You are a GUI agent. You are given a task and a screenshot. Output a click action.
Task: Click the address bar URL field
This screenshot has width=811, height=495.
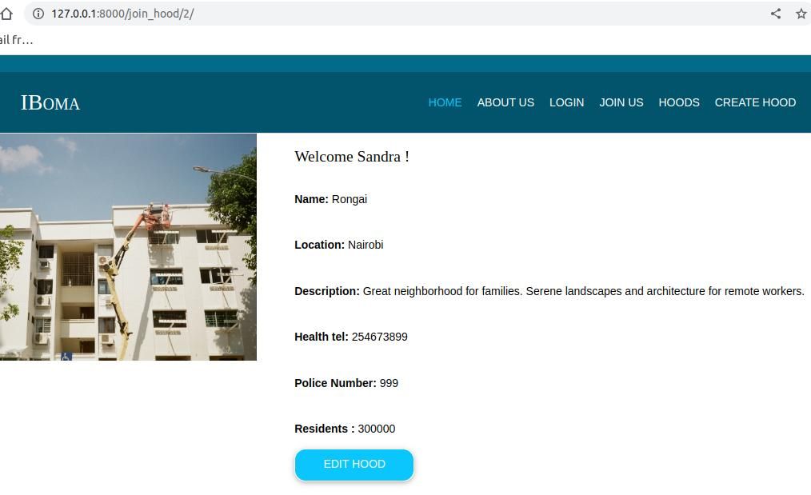click(393, 14)
